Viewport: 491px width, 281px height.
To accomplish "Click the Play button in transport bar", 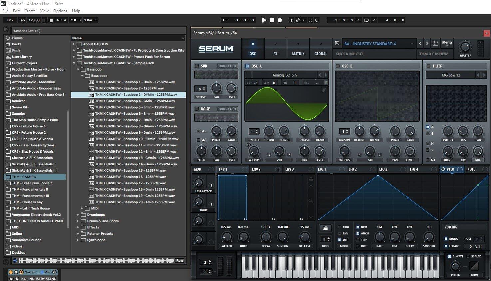I will coord(264,20).
